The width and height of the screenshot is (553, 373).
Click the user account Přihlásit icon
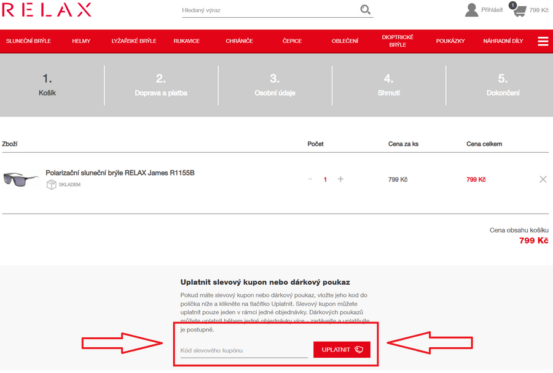(472, 10)
